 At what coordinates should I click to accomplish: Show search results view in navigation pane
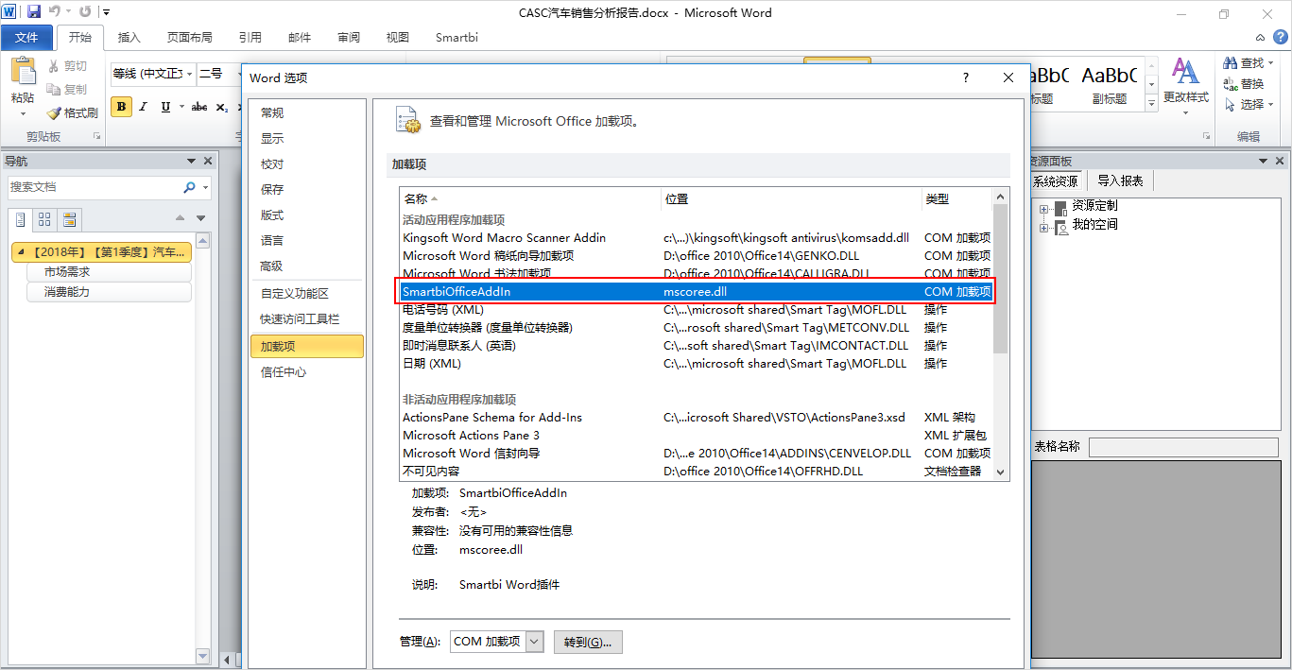(69, 220)
